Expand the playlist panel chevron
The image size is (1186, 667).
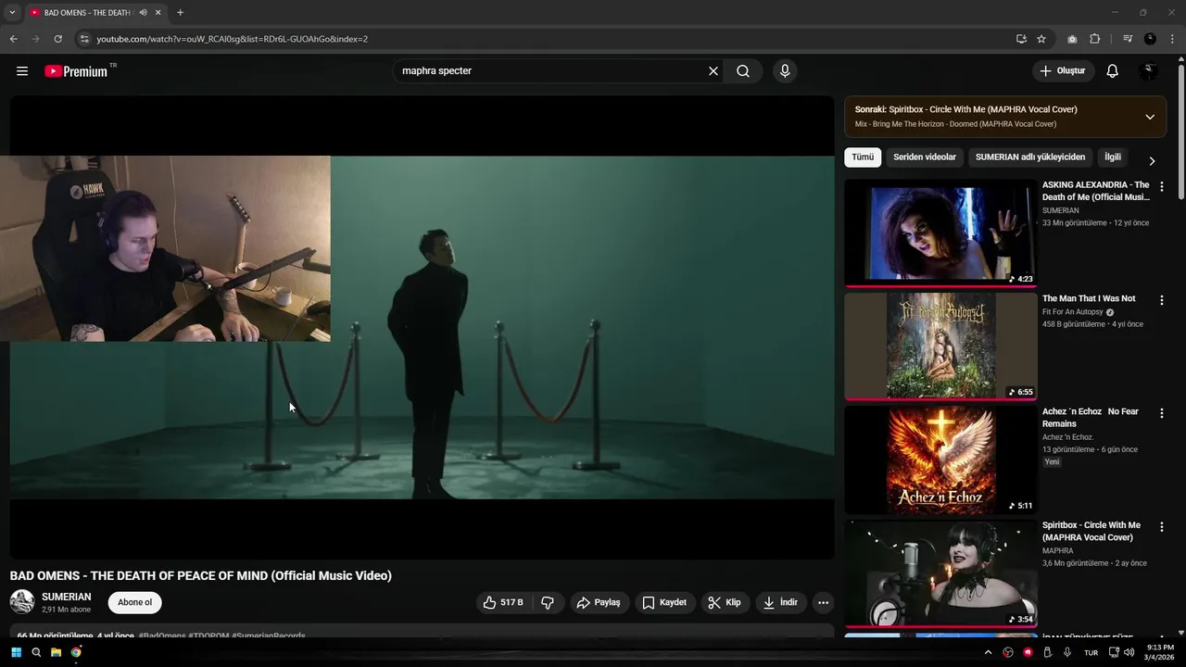coord(1150,117)
